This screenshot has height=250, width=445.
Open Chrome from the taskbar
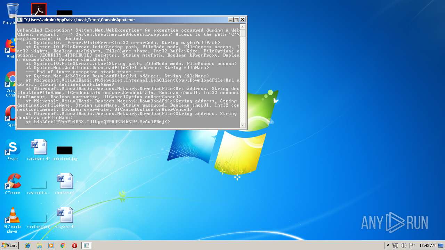click(63, 245)
